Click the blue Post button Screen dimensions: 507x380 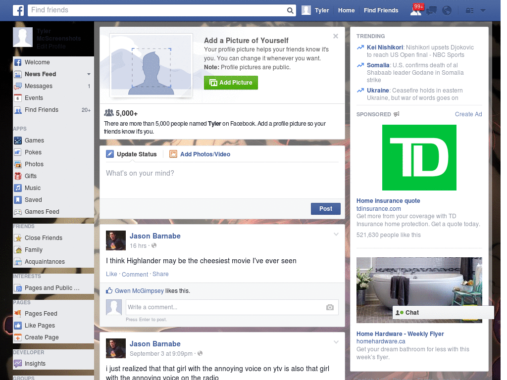click(326, 209)
